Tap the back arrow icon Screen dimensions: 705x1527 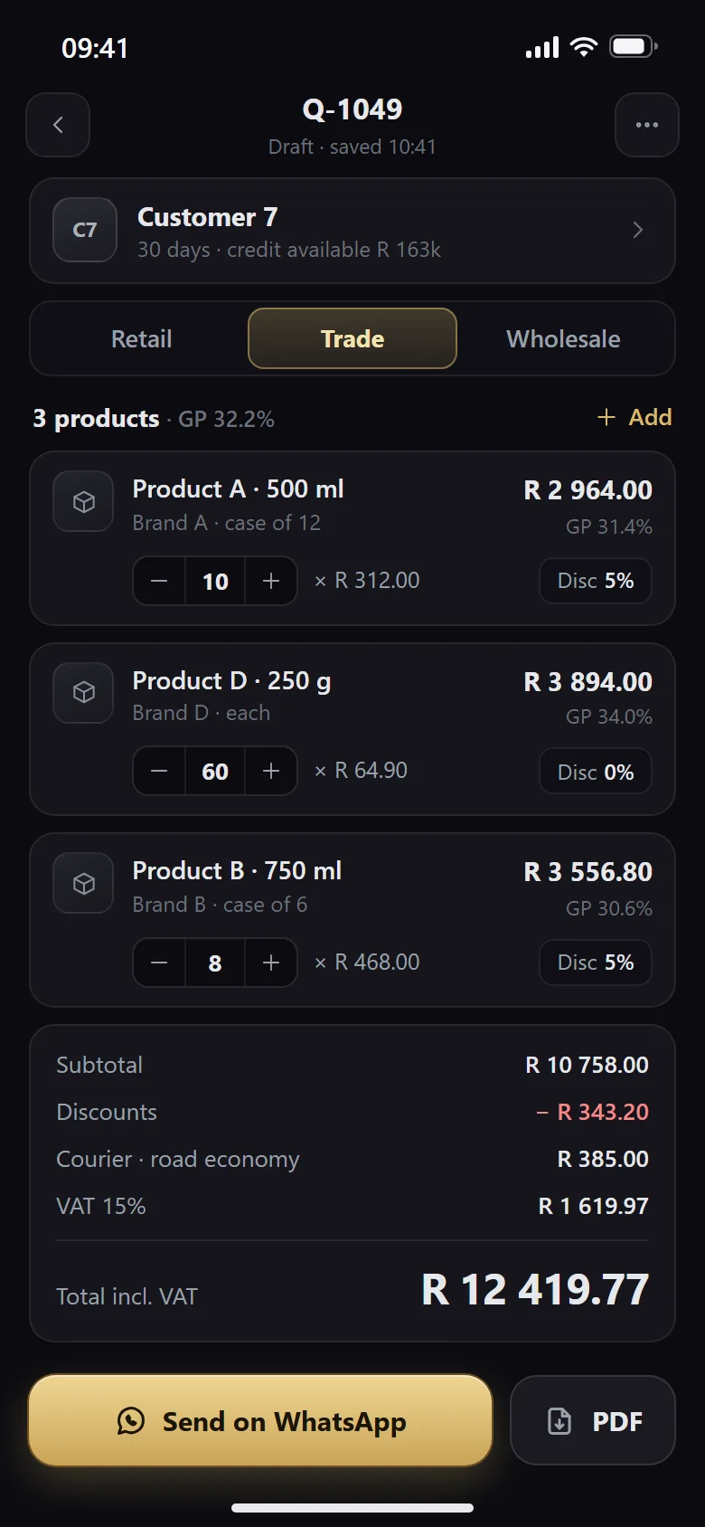(58, 125)
